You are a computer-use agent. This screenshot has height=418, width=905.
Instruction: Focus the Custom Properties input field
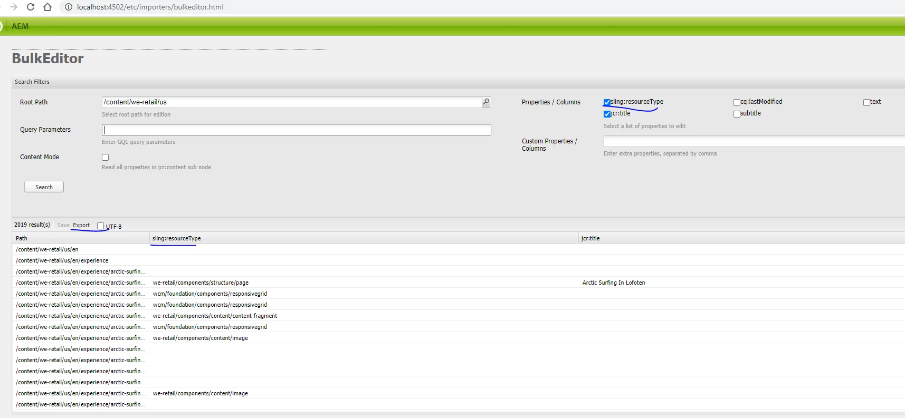tap(754, 141)
